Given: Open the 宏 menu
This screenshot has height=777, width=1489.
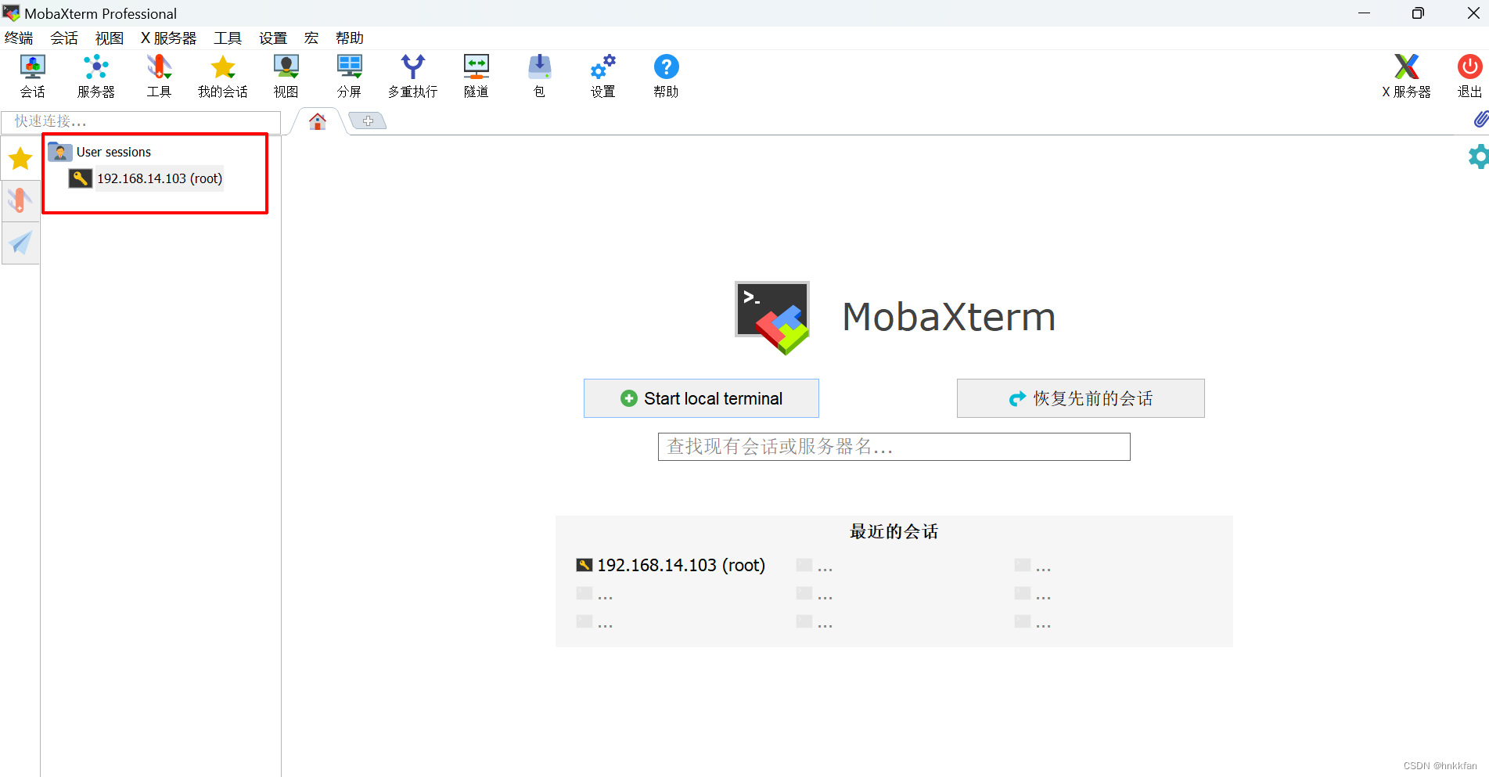Looking at the screenshot, I should point(311,38).
